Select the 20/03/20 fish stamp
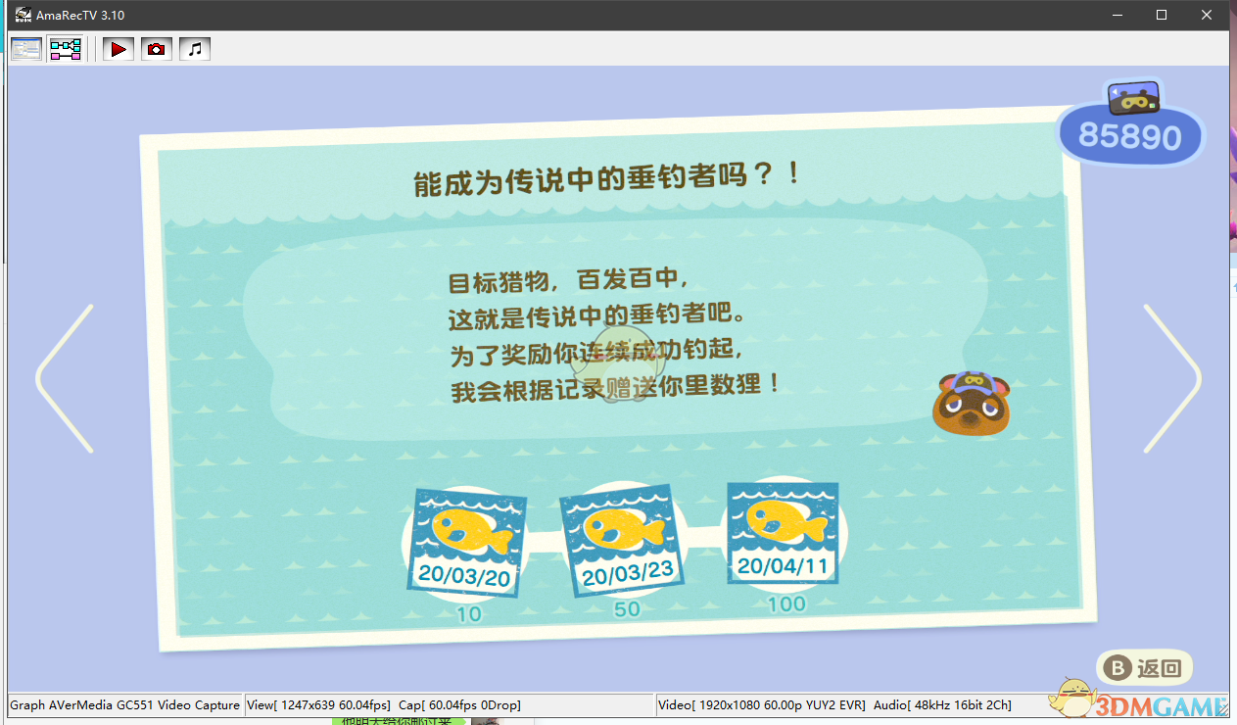 (465, 541)
